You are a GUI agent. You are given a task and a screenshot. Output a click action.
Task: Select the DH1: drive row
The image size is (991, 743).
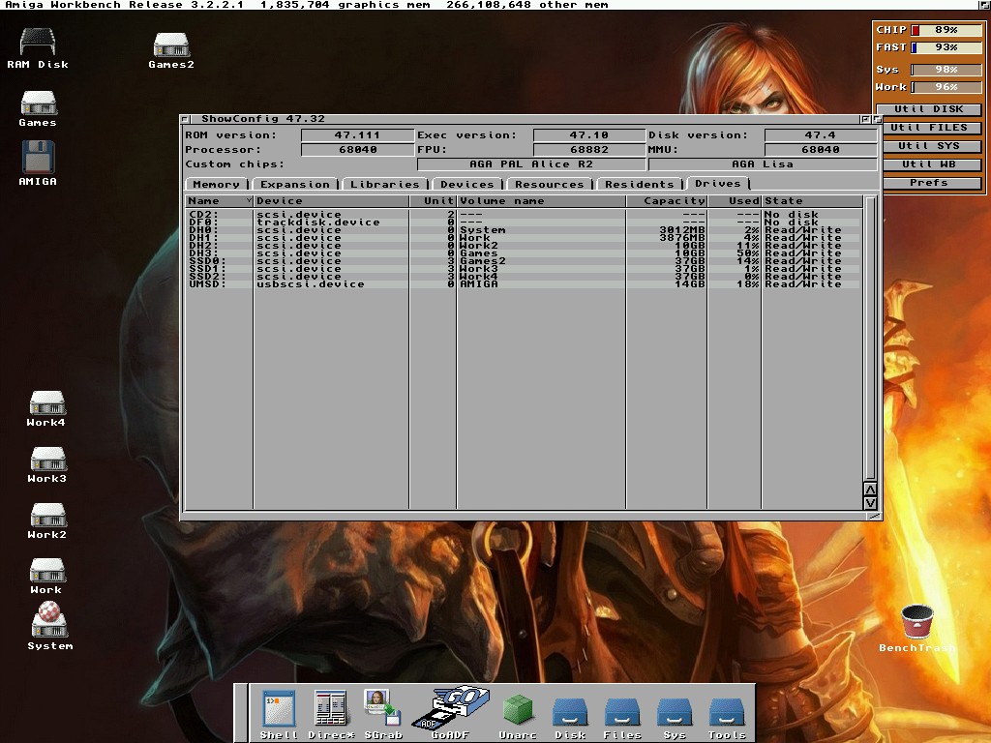point(525,238)
